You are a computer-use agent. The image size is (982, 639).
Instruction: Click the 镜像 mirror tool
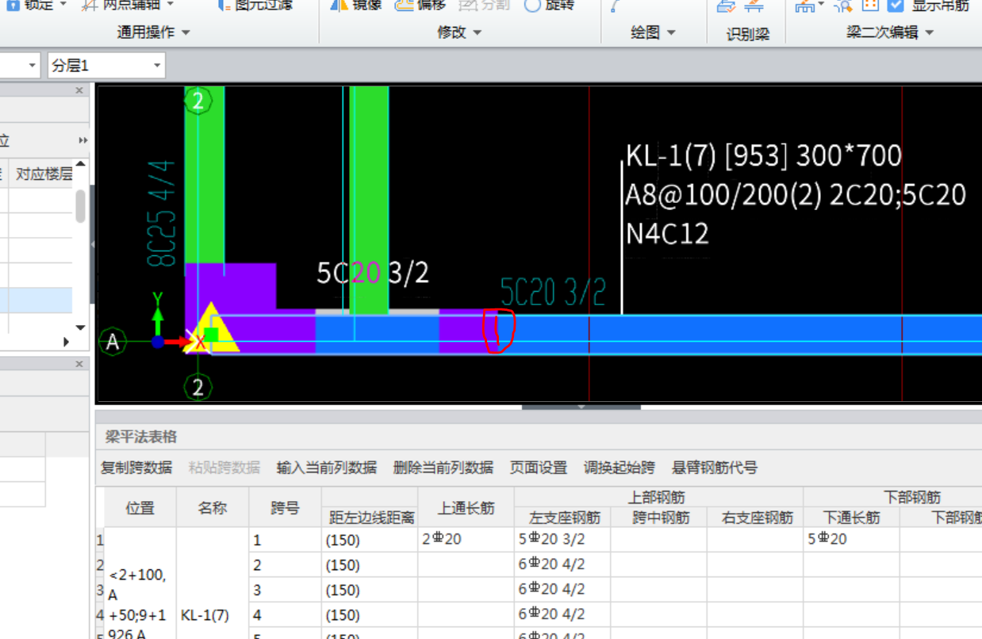pyautogui.click(x=356, y=5)
